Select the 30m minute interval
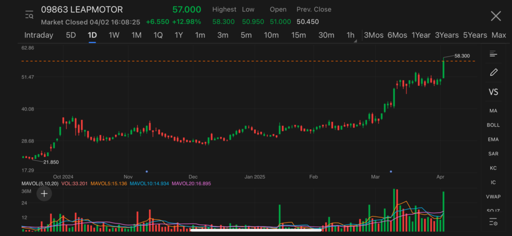This screenshot has width=512, height=236. 326,35
